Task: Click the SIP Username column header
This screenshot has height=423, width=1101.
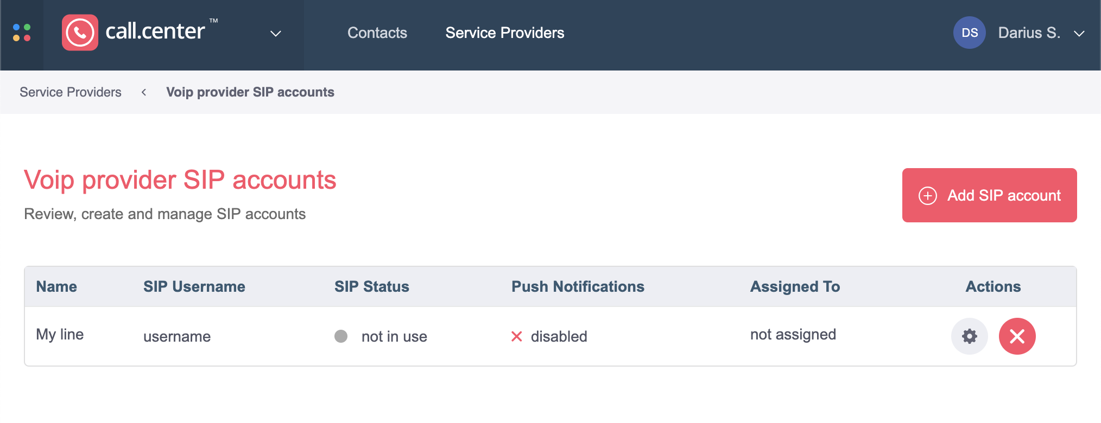Action: click(x=194, y=286)
